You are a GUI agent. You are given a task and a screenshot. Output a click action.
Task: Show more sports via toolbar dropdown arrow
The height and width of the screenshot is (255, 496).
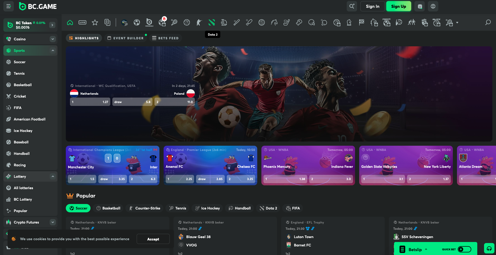pyautogui.click(x=457, y=23)
